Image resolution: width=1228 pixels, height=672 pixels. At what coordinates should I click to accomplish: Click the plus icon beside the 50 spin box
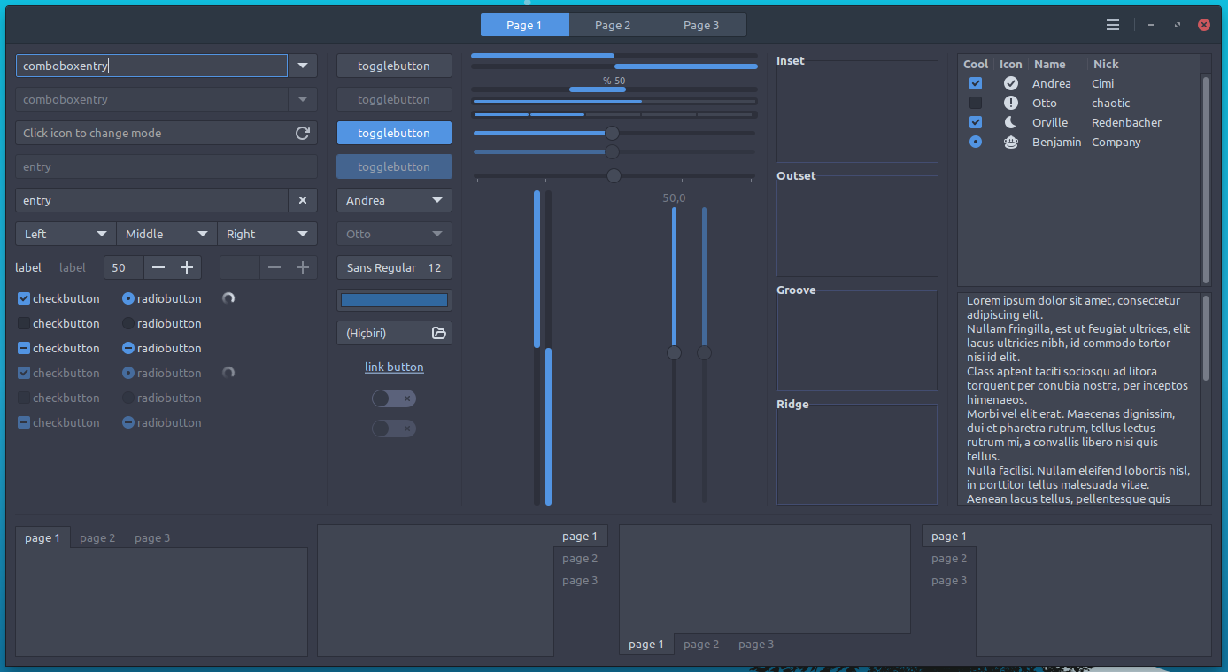coord(187,267)
